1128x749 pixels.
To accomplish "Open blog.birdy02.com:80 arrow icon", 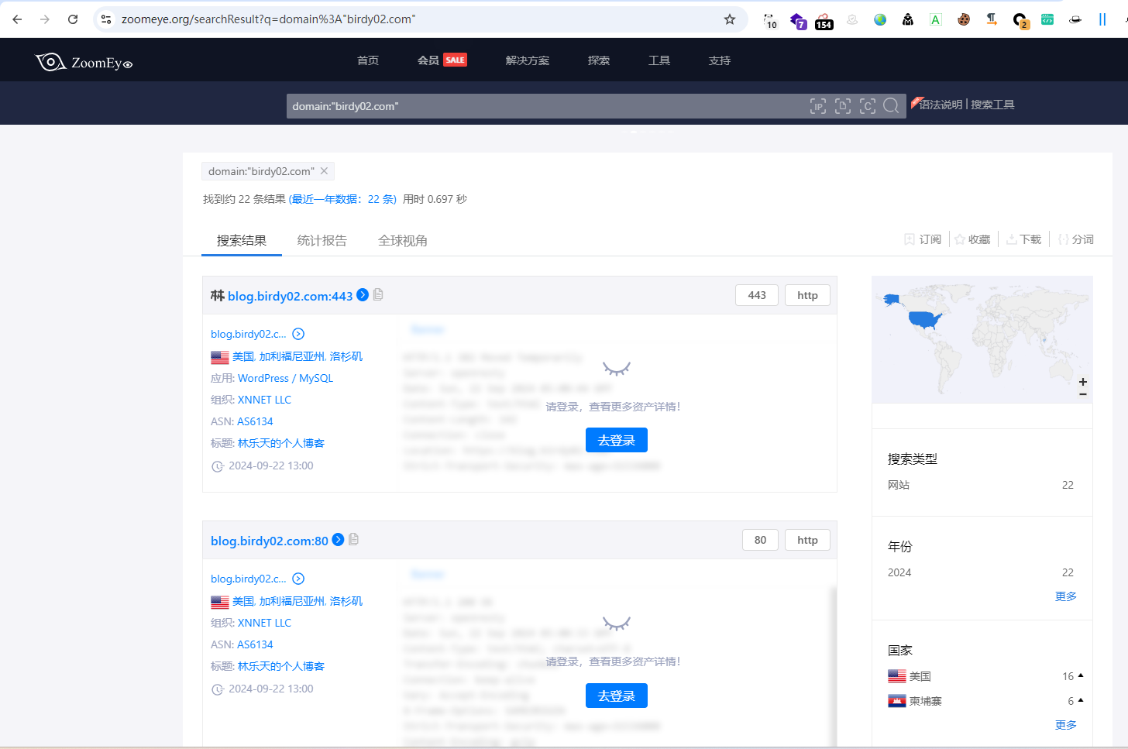I will [x=338, y=540].
